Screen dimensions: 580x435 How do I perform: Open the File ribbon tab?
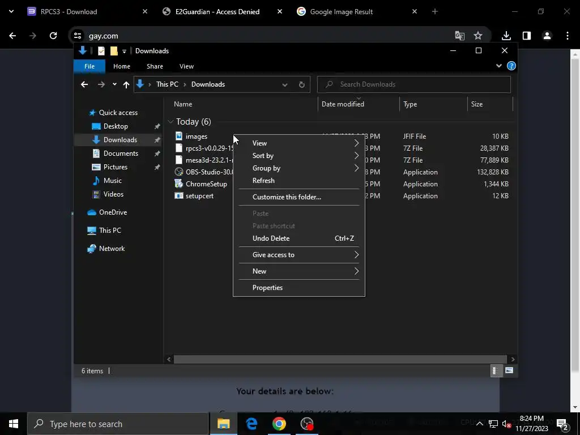point(89,66)
